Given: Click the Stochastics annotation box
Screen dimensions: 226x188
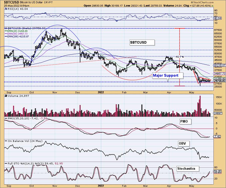Looking at the screenshot, I should [x=188, y=169].
